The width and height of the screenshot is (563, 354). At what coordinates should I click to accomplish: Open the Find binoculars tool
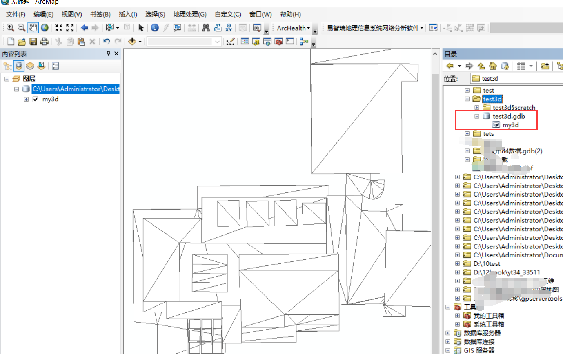[x=206, y=28]
